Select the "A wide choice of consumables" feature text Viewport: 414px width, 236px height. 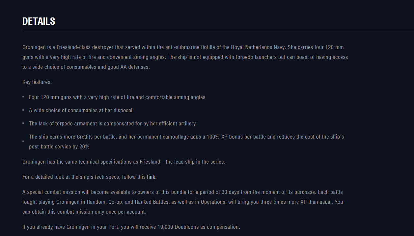pyautogui.click(x=81, y=111)
